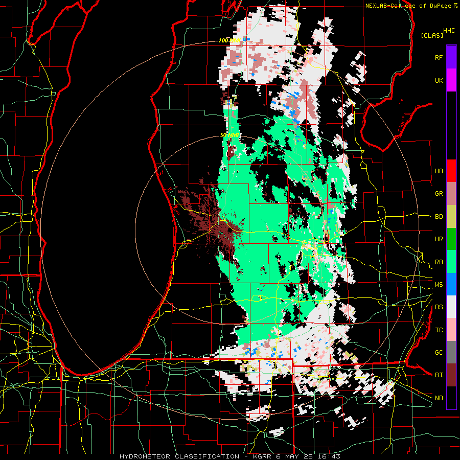Viewport: 460px width, 460px height.
Task: Click the HA red legend swatch
Action: pos(451,171)
